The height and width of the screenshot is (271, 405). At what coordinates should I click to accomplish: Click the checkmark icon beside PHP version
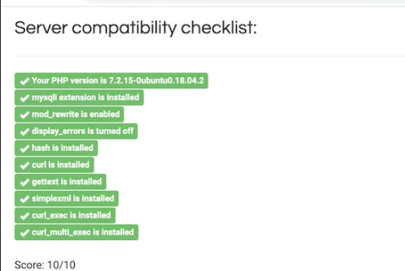(24, 81)
